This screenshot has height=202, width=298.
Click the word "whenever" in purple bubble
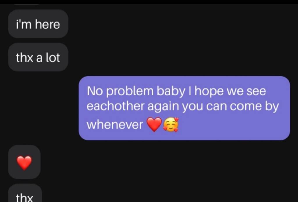pyautogui.click(x=115, y=125)
